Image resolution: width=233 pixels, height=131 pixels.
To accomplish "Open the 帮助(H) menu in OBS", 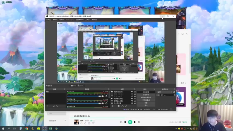I will (94, 20).
